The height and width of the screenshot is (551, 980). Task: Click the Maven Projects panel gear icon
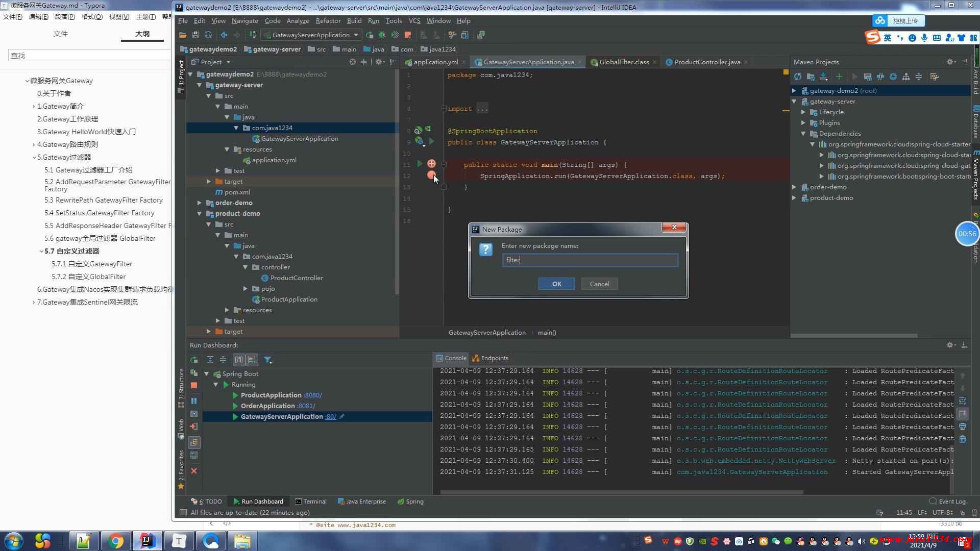(x=950, y=62)
